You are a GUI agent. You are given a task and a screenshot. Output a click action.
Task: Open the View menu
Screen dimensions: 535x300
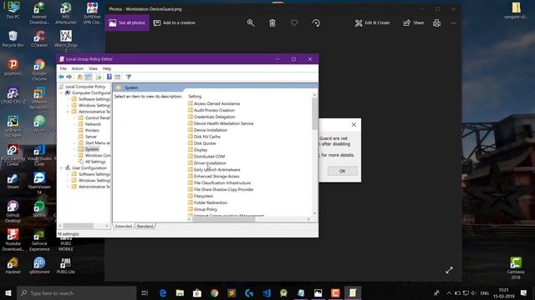(x=93, y=68)
